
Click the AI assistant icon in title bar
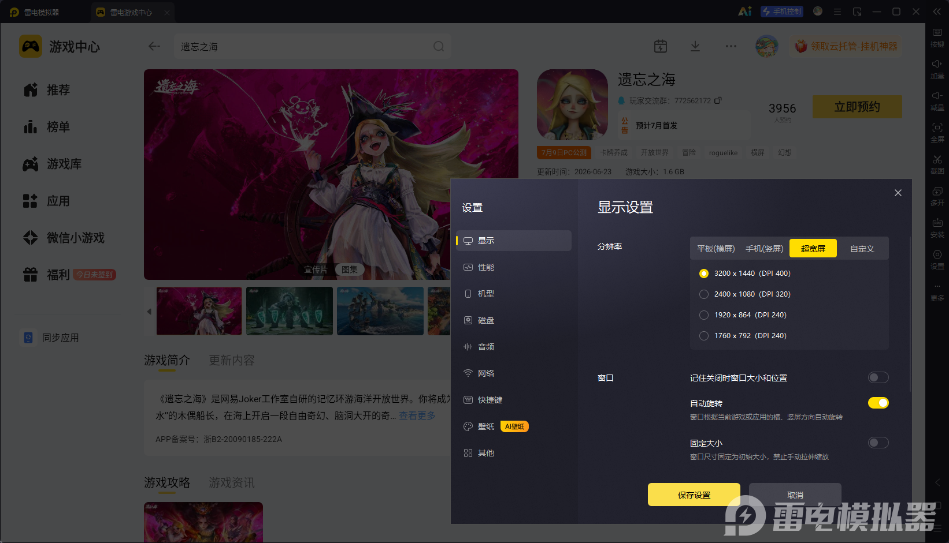pyautogui.click(x=745, y=12)
